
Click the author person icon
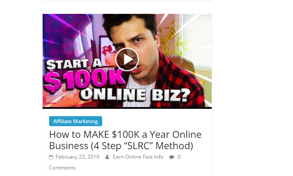point(107,157)
